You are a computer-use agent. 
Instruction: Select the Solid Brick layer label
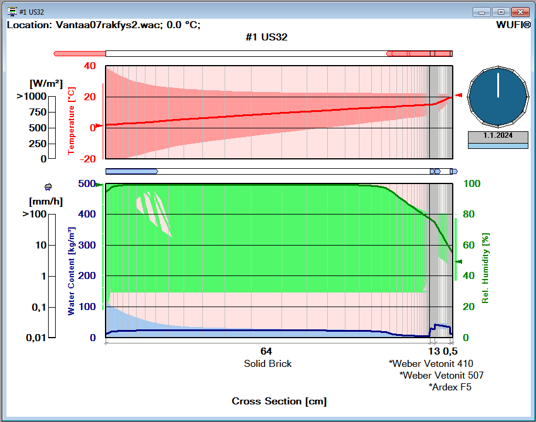(267, 363)
